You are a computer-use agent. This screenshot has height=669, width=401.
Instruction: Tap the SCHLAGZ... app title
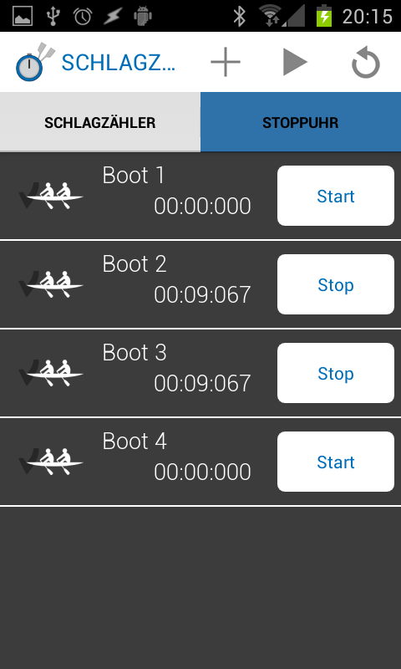coord(119,63)
